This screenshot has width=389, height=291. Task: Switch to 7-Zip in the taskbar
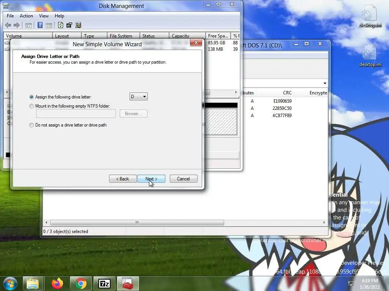pyautogui.click(x=104, y=283)
